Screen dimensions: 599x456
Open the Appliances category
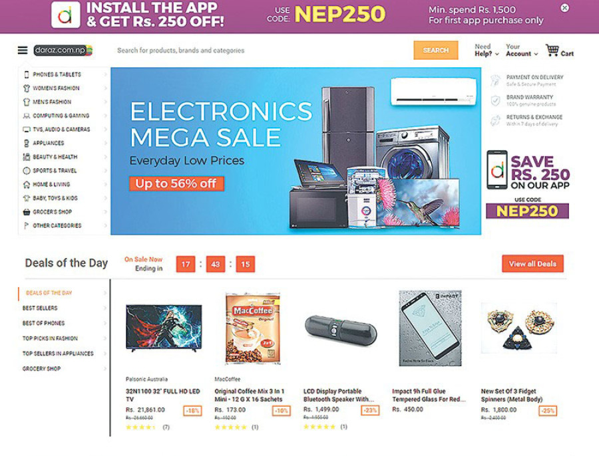pos(49,143)
